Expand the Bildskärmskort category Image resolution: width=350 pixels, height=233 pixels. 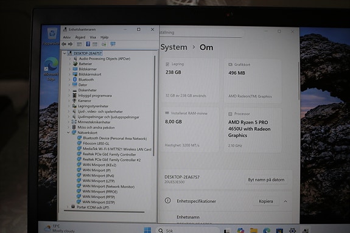[x=69, y=74]
